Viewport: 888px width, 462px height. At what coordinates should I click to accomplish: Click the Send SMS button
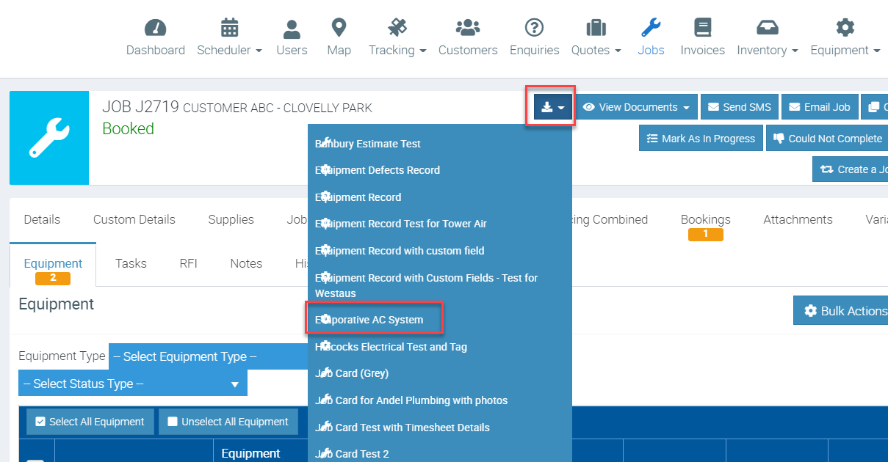[x=740, y=107]
